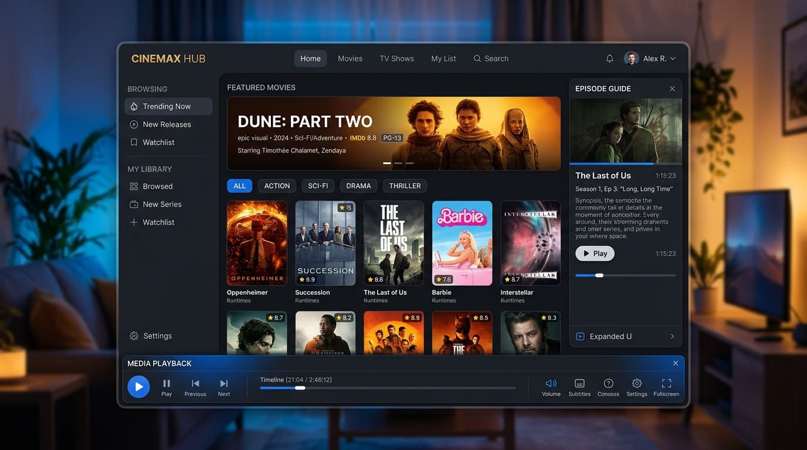Select the ALL genre filter

239,186
